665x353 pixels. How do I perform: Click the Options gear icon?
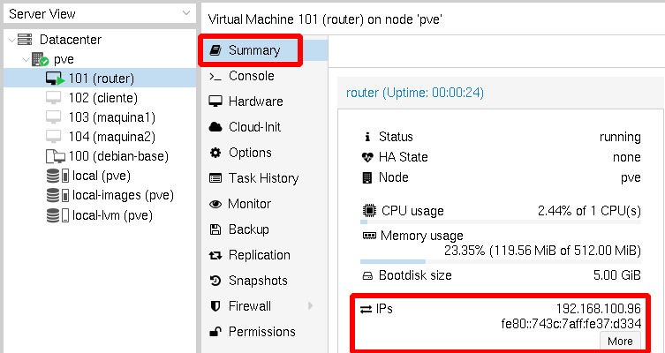[x=215, y=153]
